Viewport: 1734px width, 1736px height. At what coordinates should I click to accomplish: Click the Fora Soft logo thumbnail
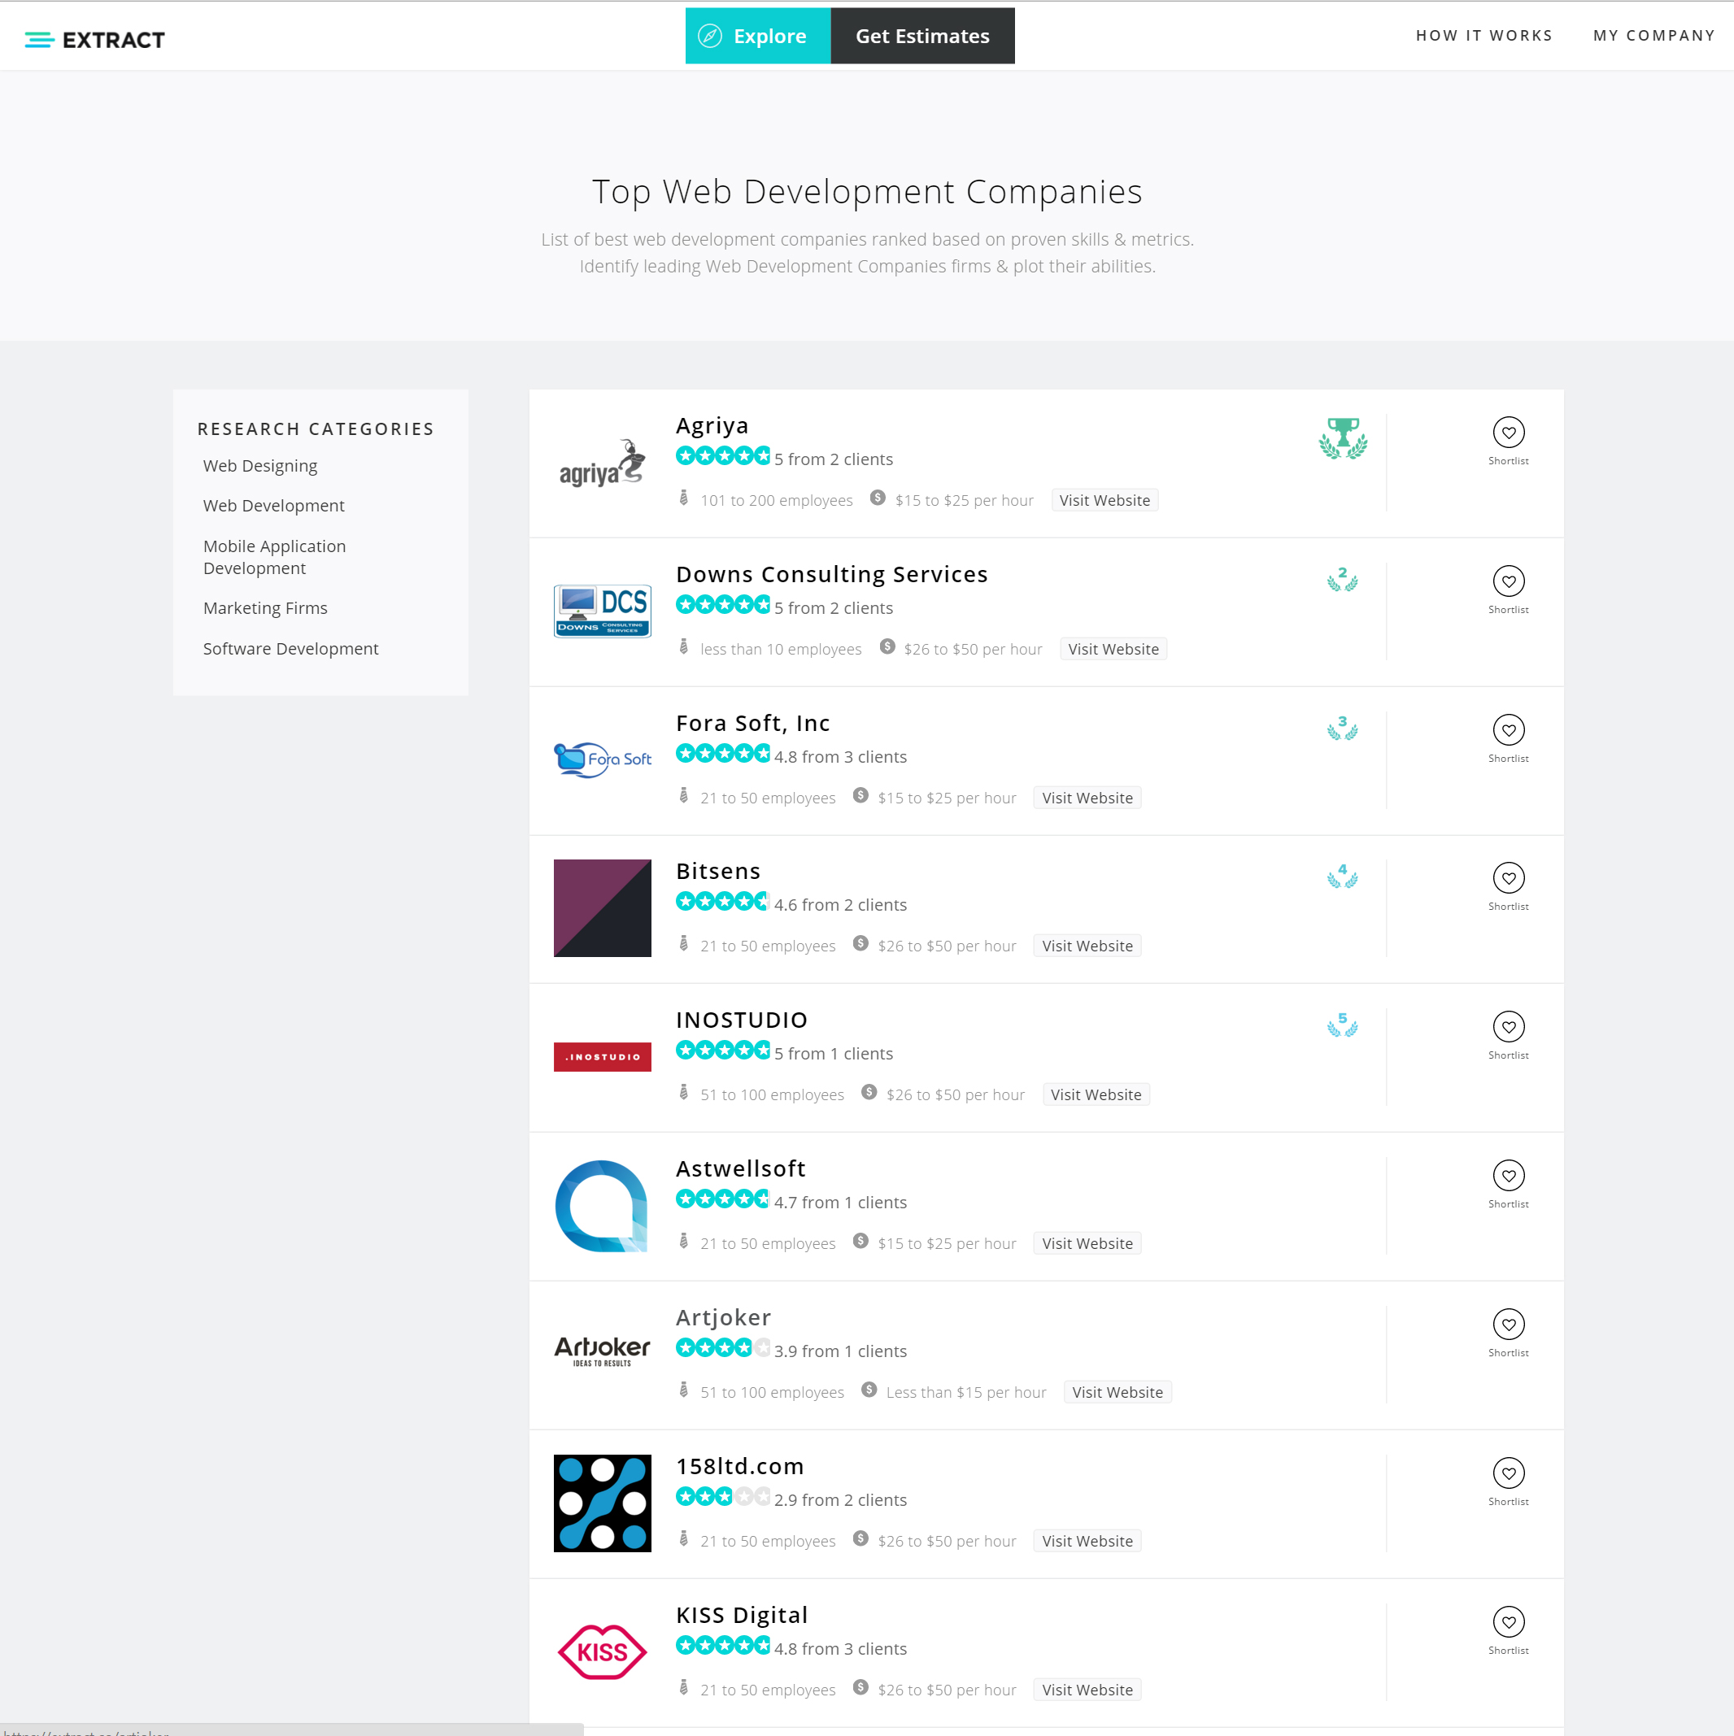coord(603,760)
